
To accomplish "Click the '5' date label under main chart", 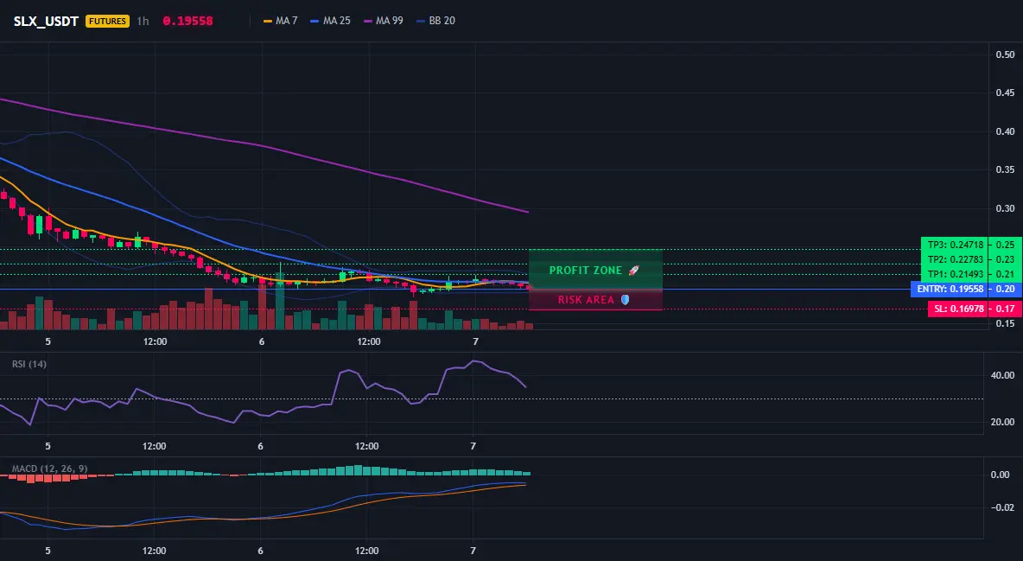I will coord(48,341).
